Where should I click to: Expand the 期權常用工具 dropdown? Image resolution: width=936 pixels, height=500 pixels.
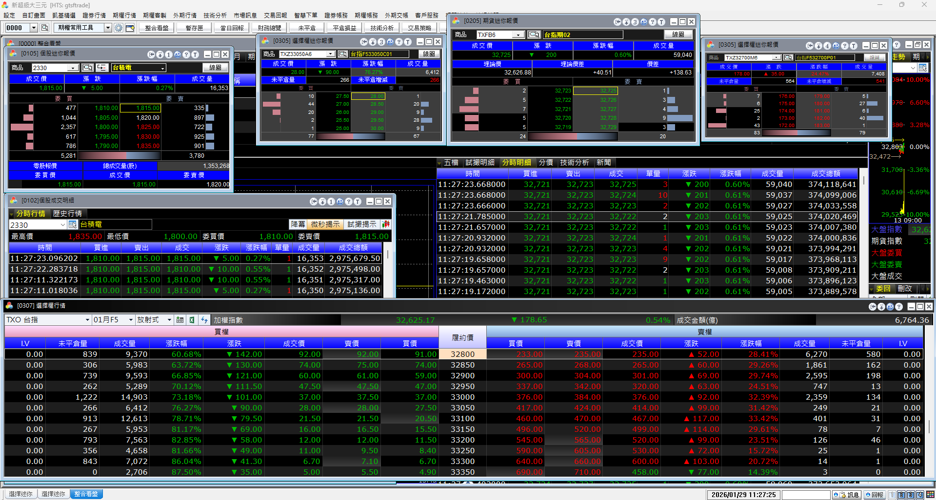point(108,28)
